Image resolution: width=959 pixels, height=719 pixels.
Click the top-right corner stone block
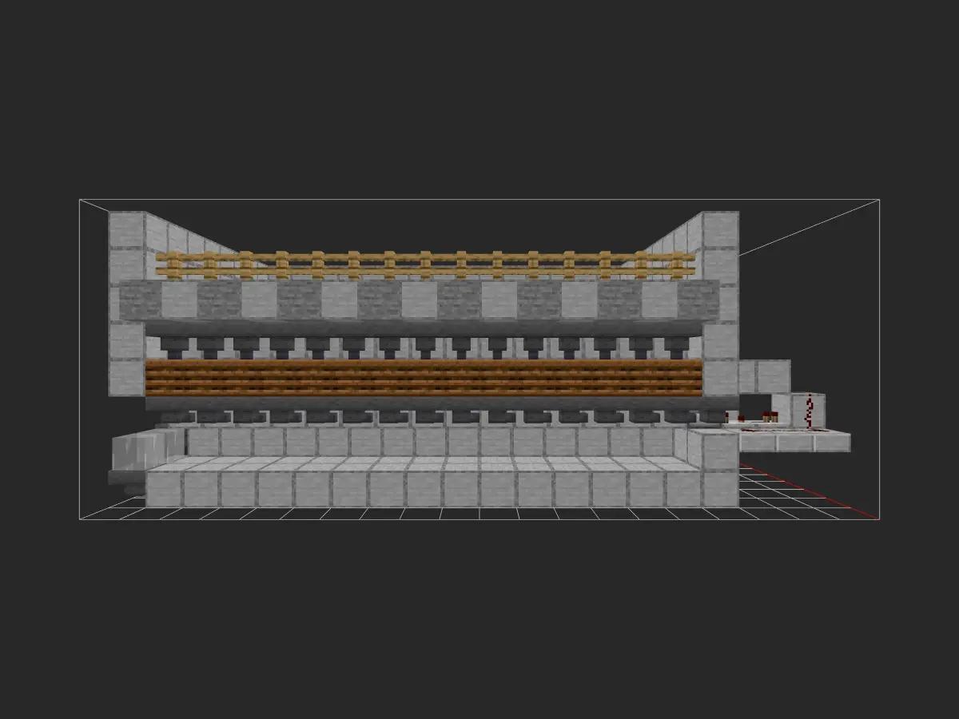tap(721, 230)
